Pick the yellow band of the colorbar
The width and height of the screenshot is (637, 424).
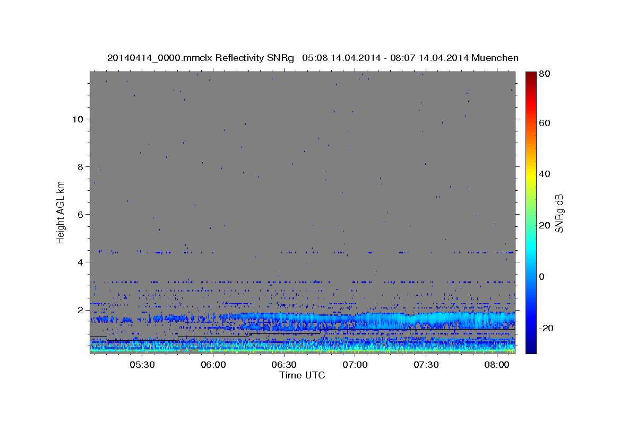point(530,174)
